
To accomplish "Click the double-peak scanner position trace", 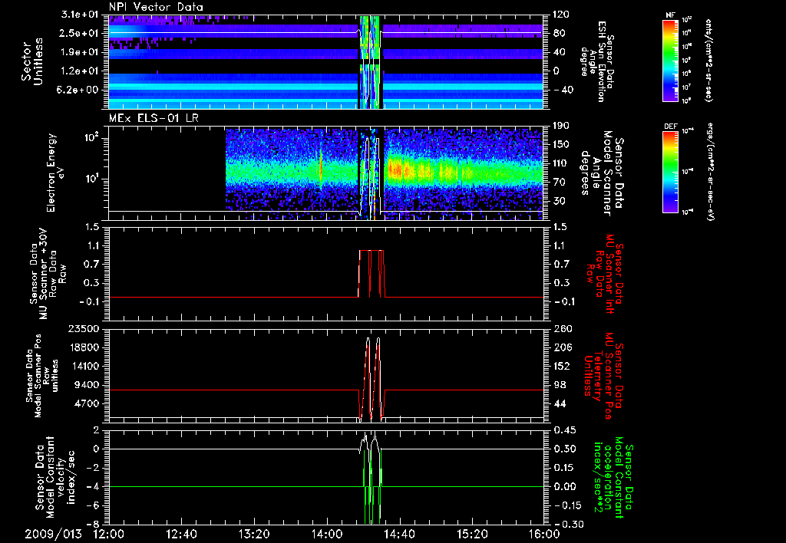I will [373, 379].
